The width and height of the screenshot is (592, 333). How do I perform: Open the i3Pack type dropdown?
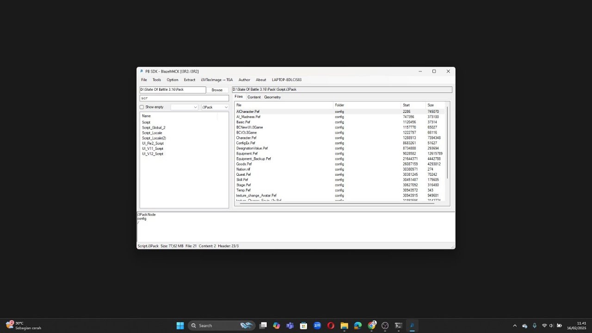click(x=215, y=107)
